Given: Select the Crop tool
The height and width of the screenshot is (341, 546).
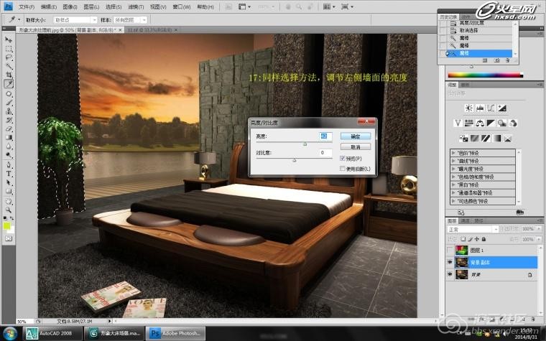Looking at the screenshot, I should click(x=9, y=75).
